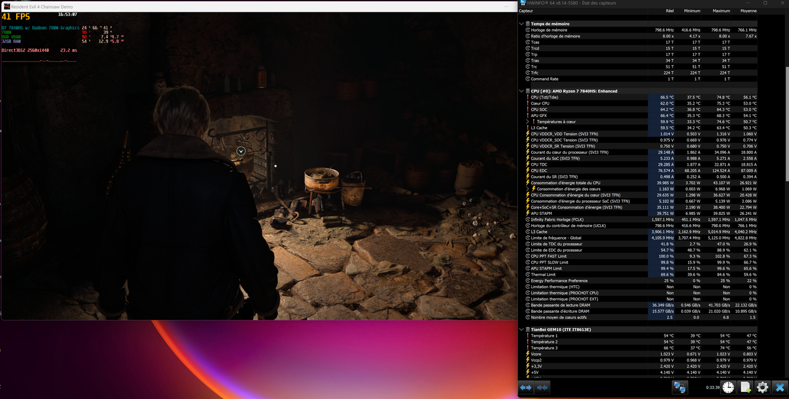Image resolution: width=789 pixels, height=399 pixels.
Task: Click the HWiNFO vertical scrollbar thumb
Action: pos(786,123)
